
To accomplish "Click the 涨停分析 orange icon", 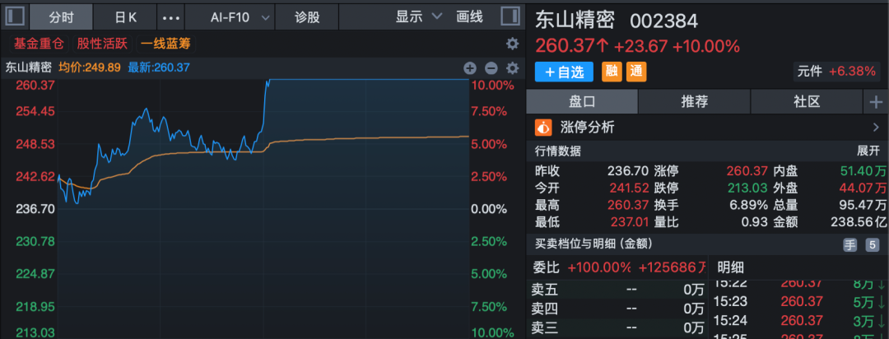I will 542,128.
